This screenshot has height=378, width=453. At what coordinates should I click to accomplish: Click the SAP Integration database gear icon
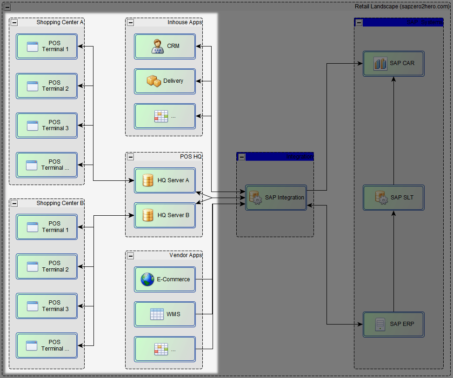click(x=255, y=198)
